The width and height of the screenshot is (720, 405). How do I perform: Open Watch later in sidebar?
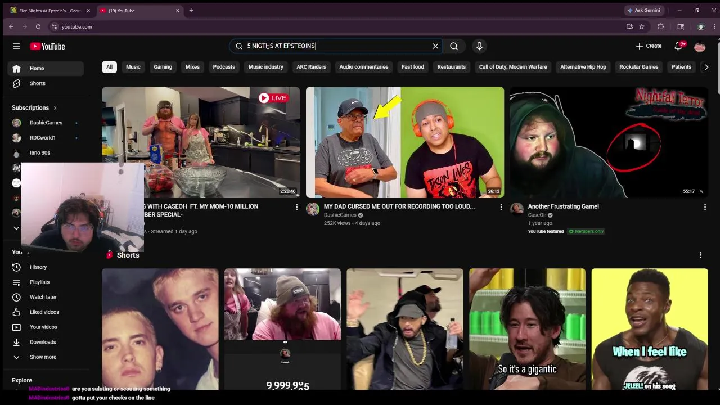(x=46, y=297)
